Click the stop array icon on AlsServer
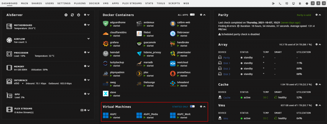 tap(66, 15)
